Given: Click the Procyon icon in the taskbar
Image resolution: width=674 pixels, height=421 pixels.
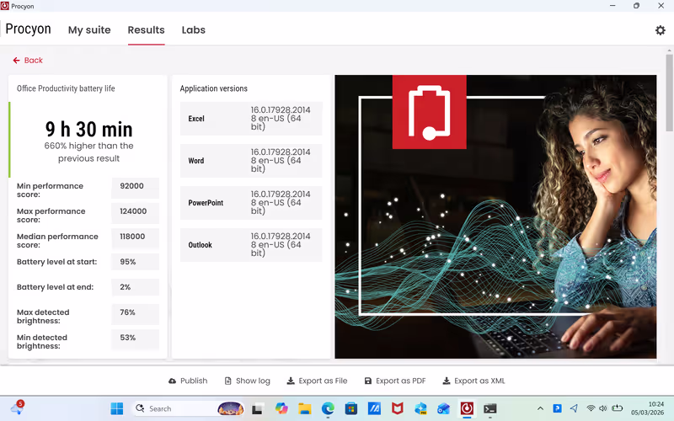Looking at the screenshot, I should coord(466,408).
